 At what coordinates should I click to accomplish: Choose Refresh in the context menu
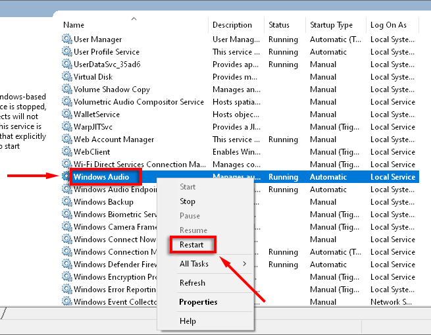pyautogui.click(x=192, y=283)
